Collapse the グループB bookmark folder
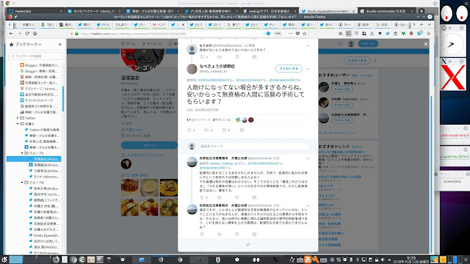 22,183
